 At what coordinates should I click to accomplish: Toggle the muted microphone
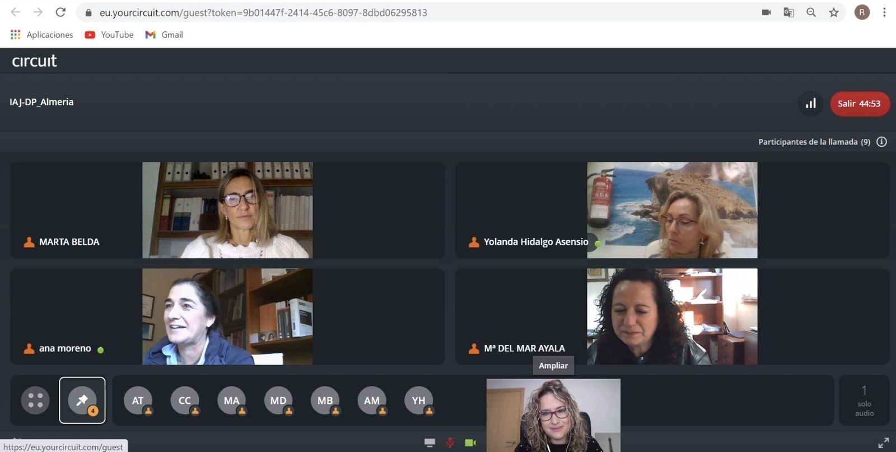tap(450, 443)
